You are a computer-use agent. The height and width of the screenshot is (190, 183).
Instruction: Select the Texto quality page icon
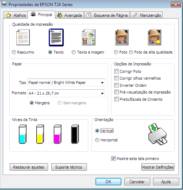[x=56, y=37]
